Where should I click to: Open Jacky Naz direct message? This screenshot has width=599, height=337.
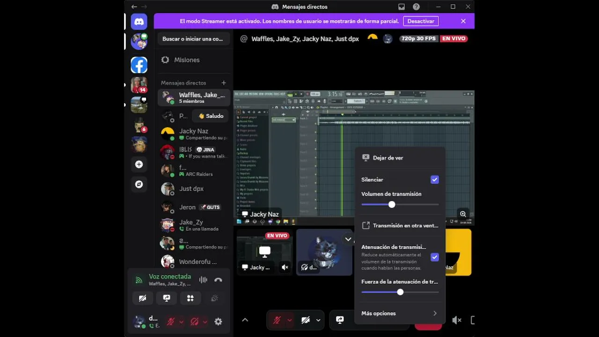click(x=194, y=134)
